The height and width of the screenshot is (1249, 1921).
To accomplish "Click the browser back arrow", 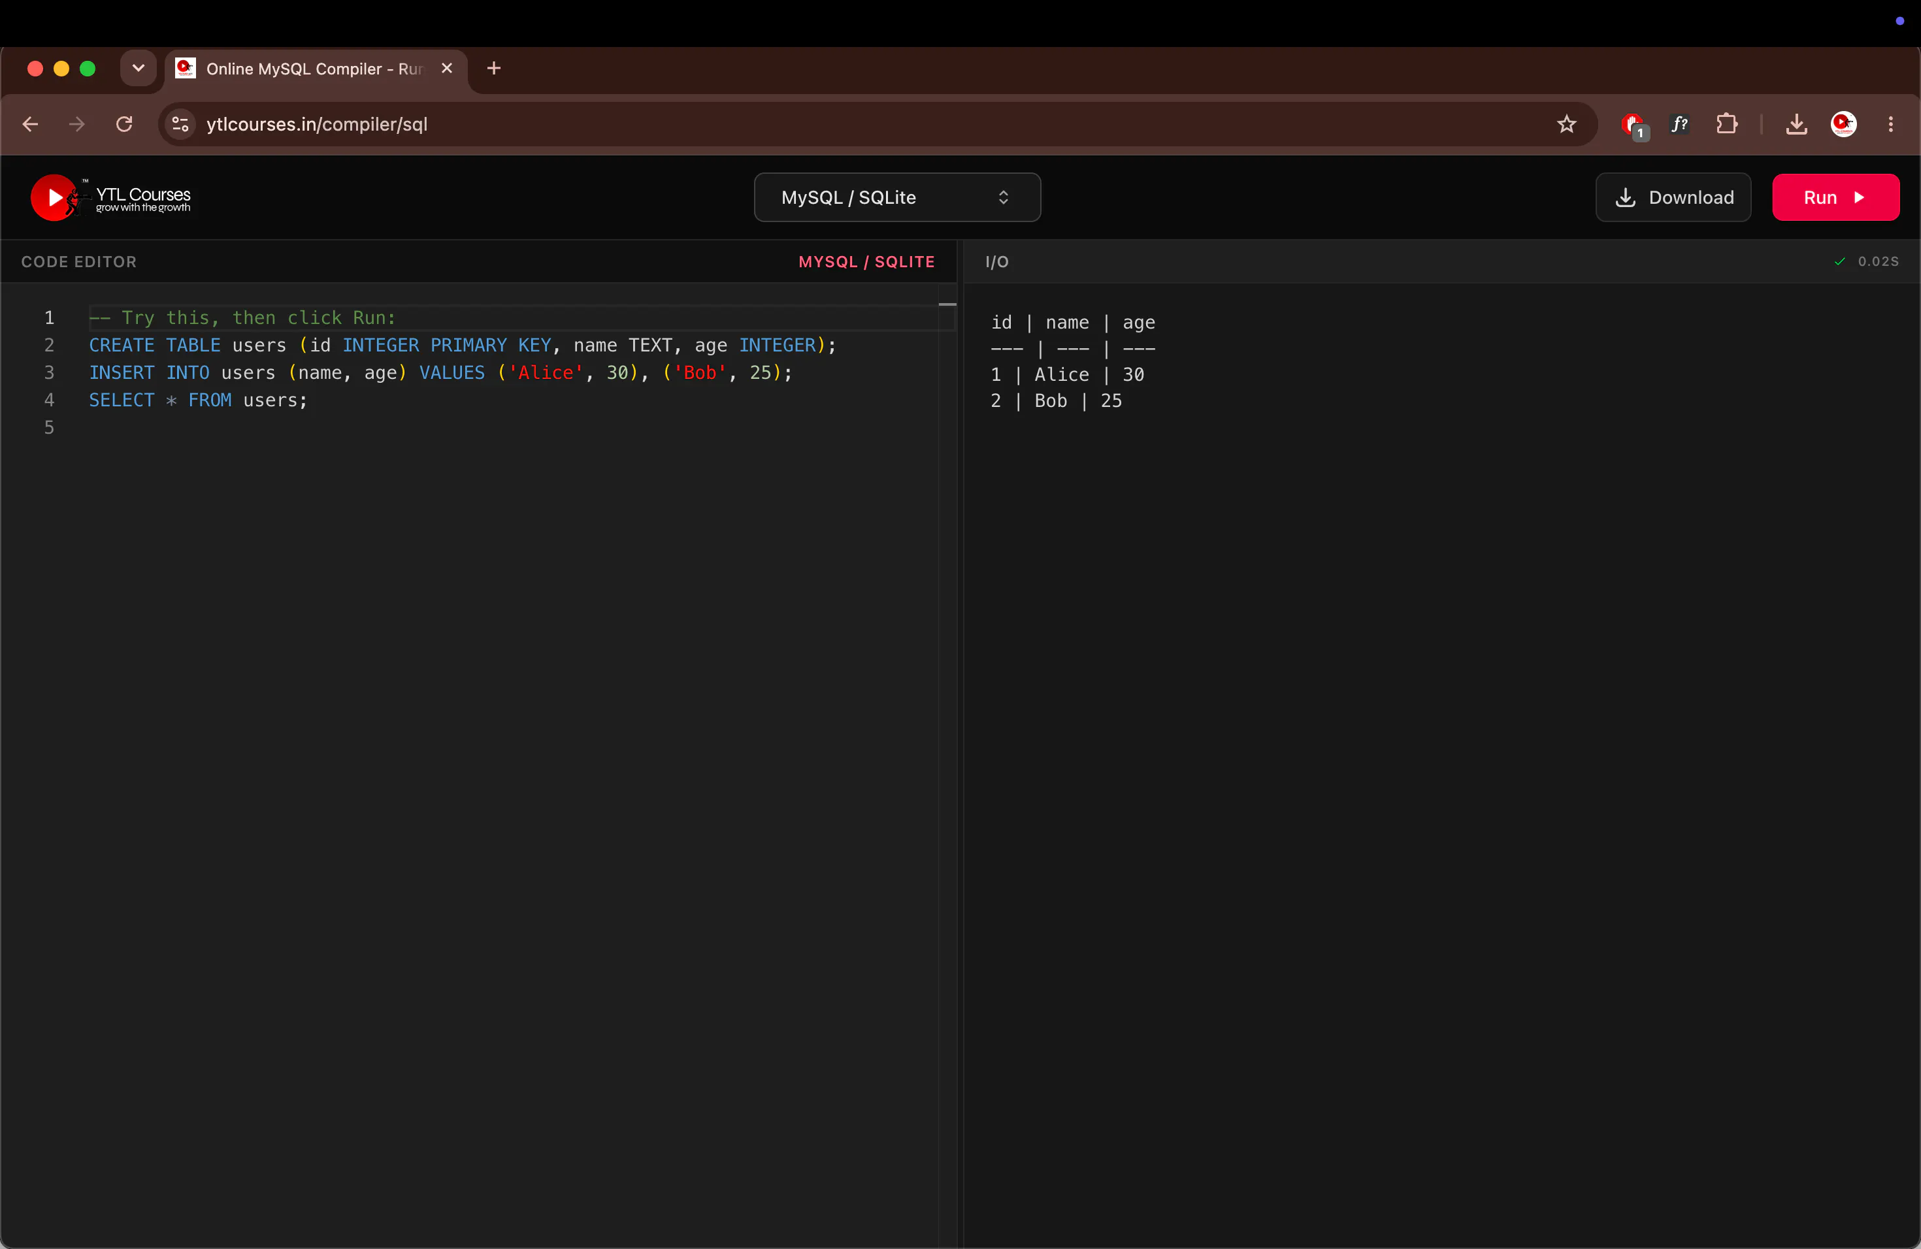I will click(31, 124).
